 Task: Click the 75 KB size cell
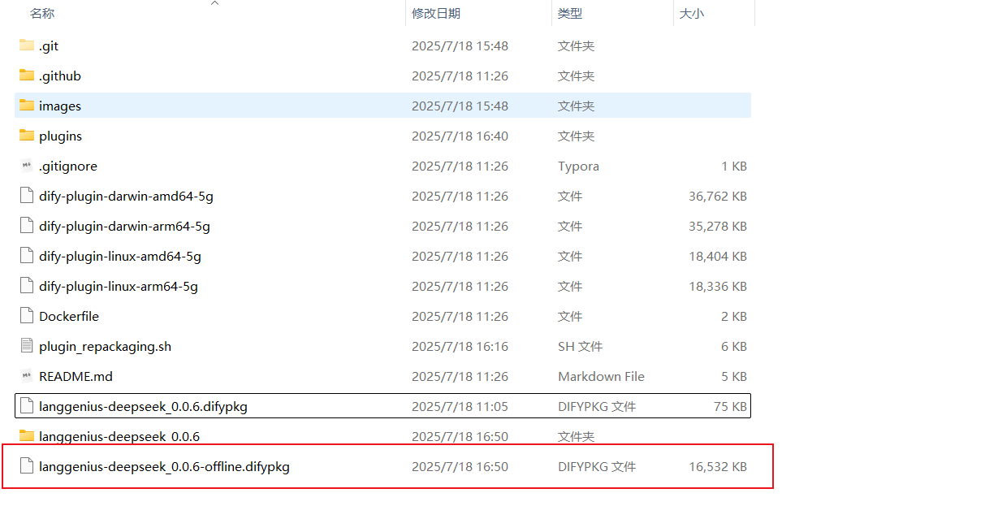[730, 406]
